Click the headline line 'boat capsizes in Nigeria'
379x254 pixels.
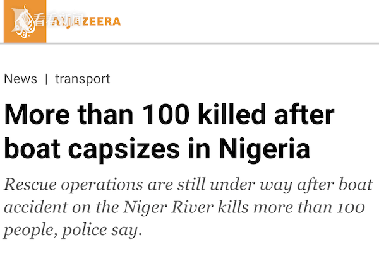click(157, 149)
